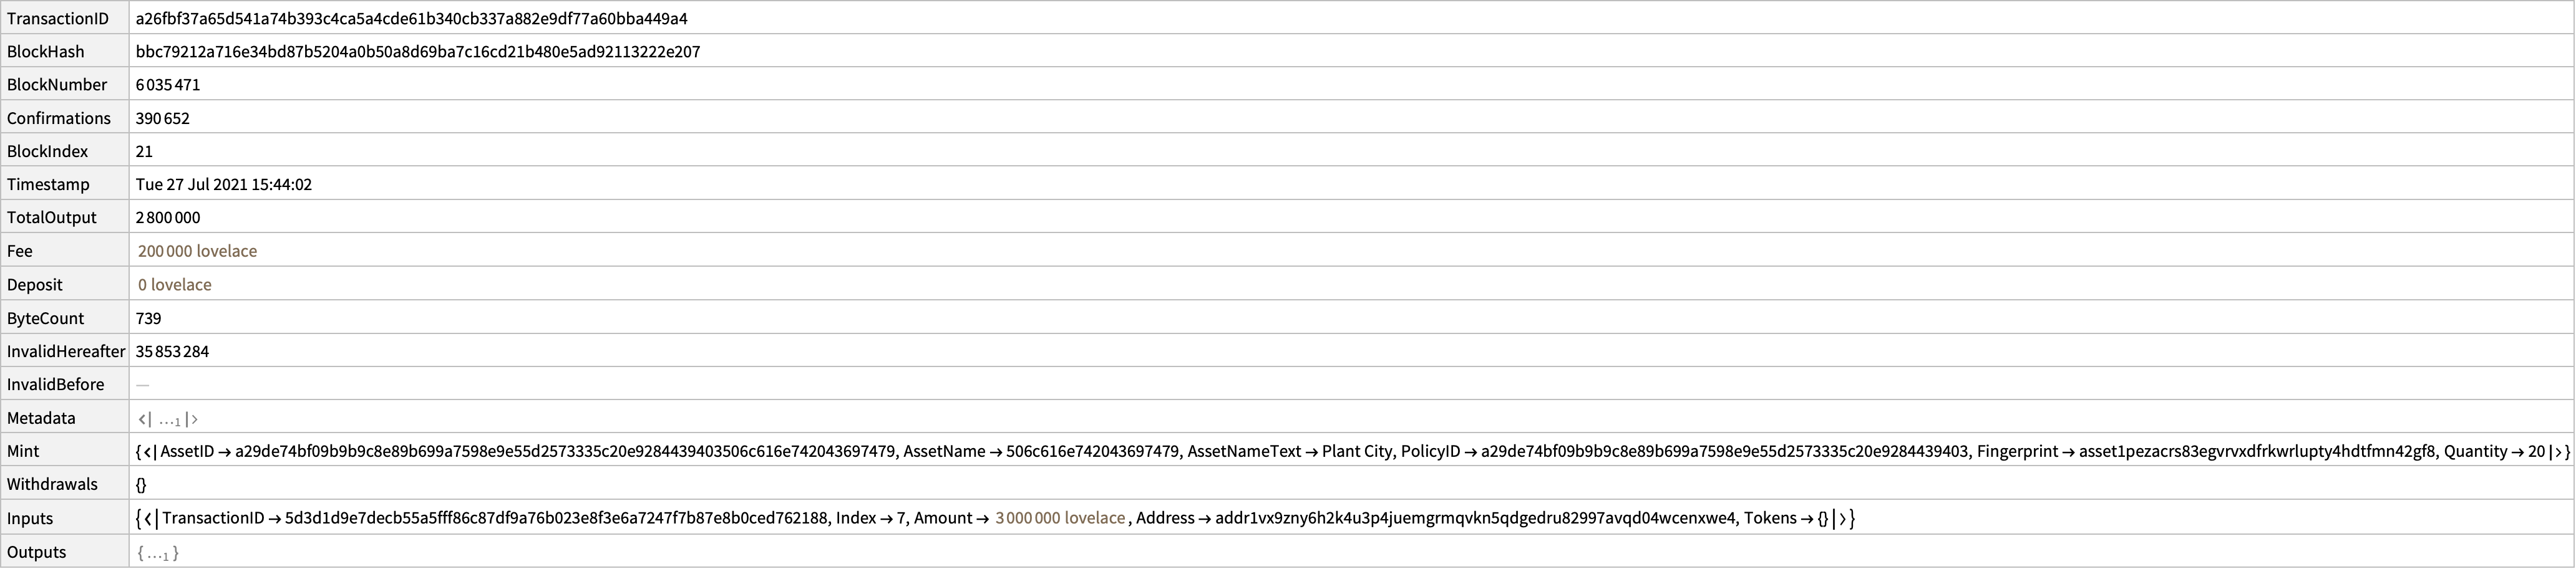This screenshot has width=2576, height=569.
Task: Select the BlockIndex label
Action: click(49, 151)
